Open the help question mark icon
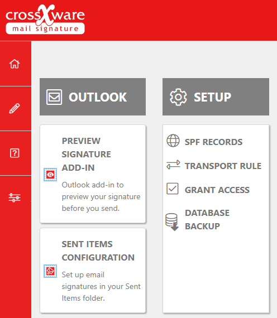Viewport: 277px width, 318px height. point(15,153)
